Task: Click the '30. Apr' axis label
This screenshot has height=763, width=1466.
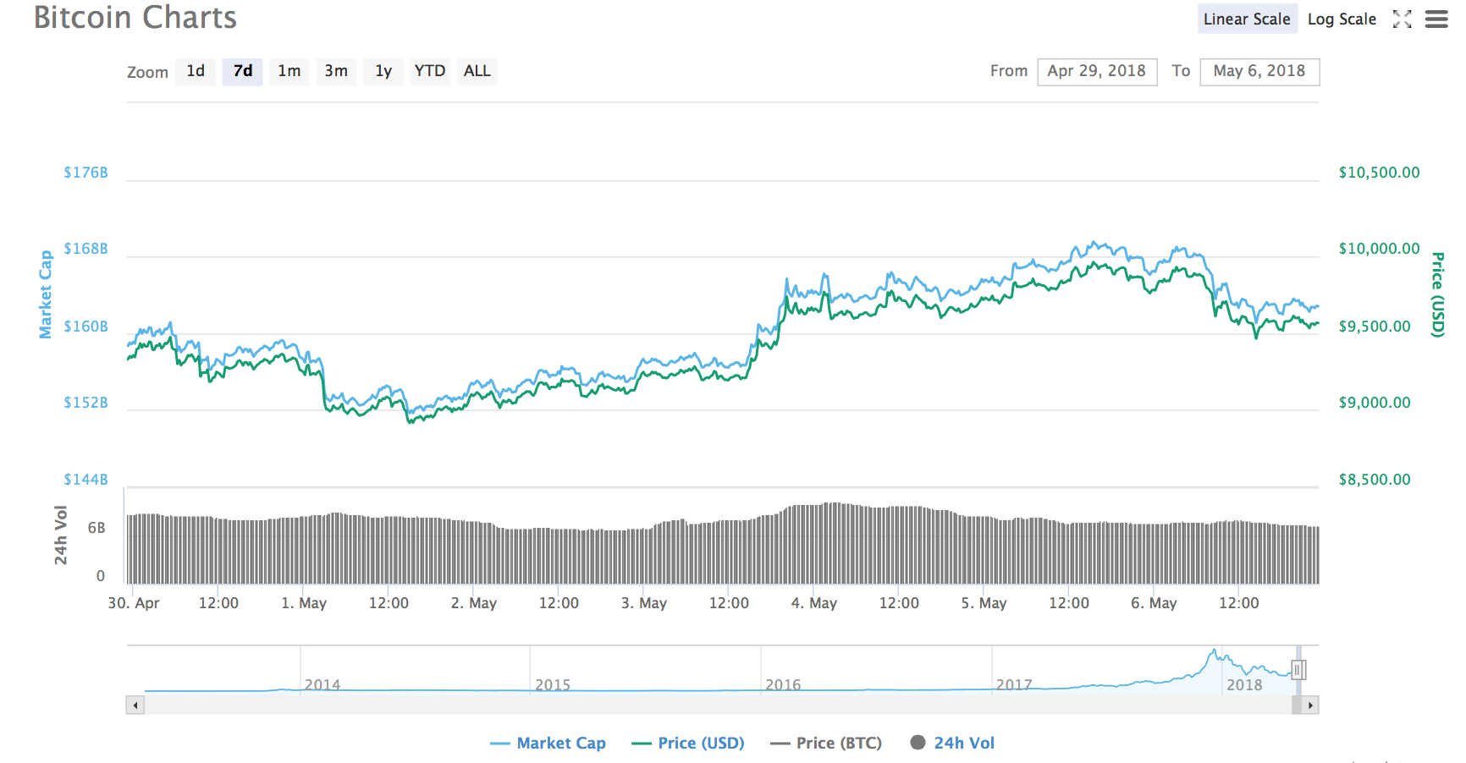Action: pos(134,603)
